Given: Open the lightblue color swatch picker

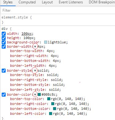Looking at the screenshot, I should (46, 42).
